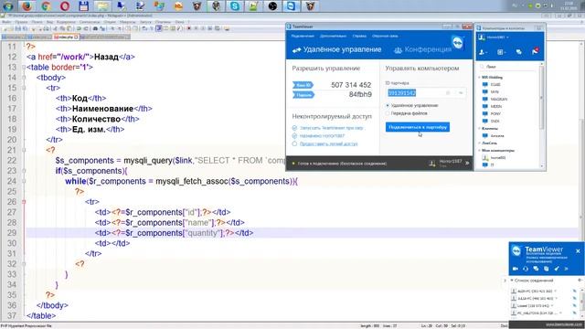
Task: Select 'Передача файлов' radio button
Action: click(x=388, y=113)
